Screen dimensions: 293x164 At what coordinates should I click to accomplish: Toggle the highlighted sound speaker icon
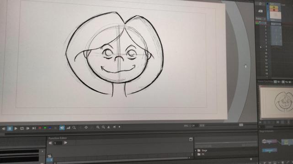pos(62,128)
